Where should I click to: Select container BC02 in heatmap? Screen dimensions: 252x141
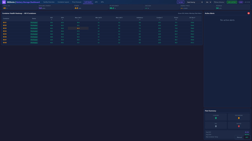5,25
